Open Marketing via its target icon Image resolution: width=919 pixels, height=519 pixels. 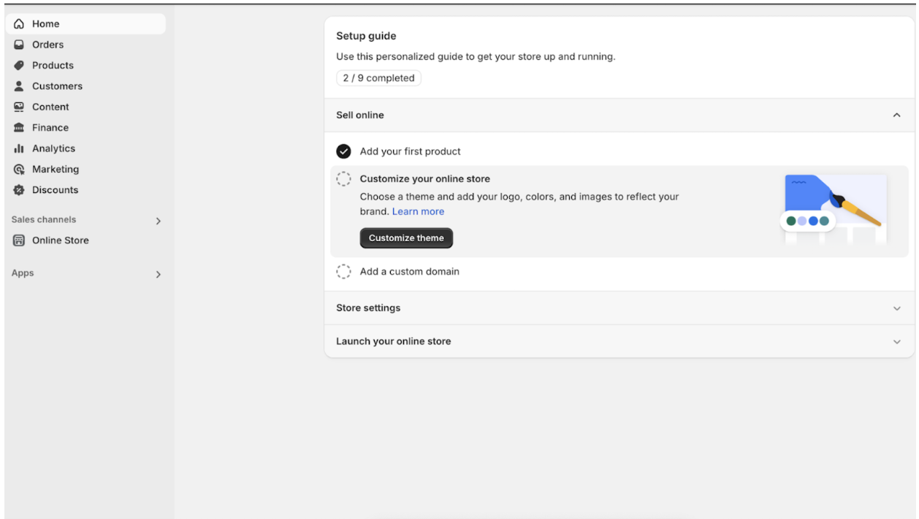pos(19,170)
